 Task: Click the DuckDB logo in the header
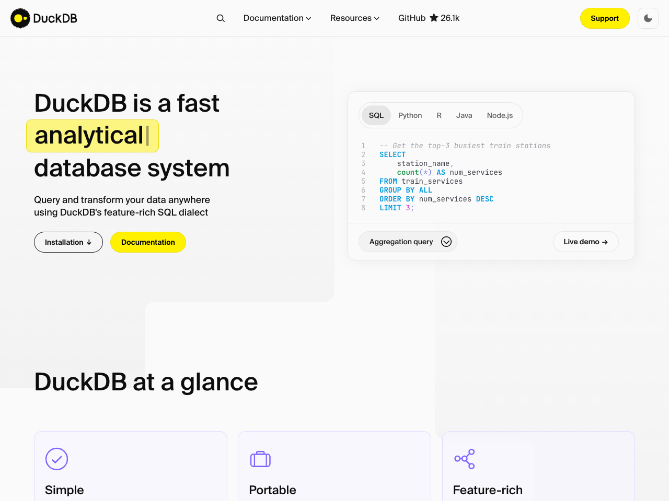44,18
